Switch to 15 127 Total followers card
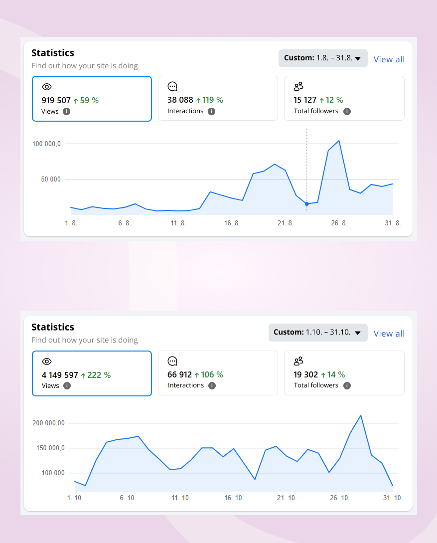437x543 pixels. click(x=344, y=98)
